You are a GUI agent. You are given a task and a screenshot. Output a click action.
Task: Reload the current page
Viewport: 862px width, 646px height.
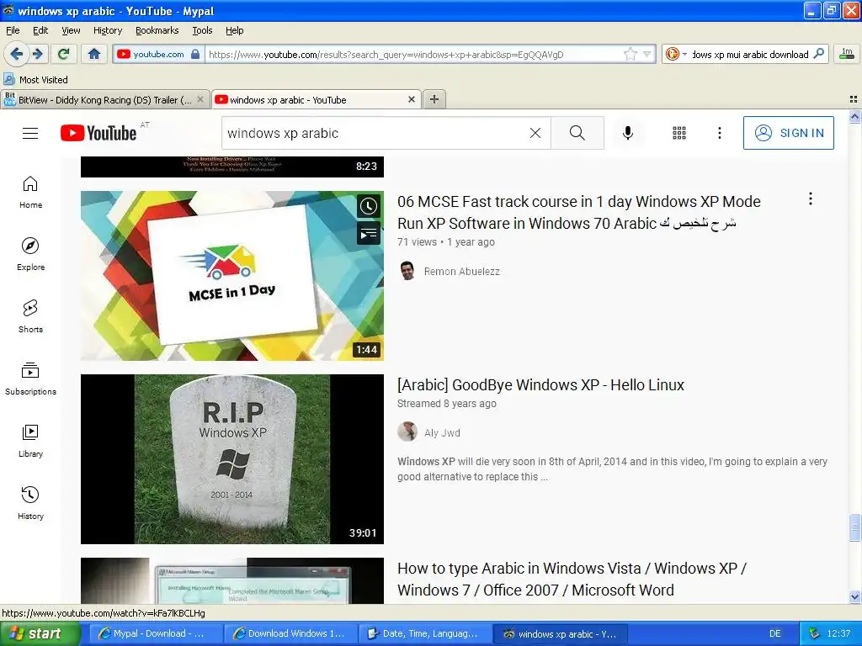click(64, 54)
